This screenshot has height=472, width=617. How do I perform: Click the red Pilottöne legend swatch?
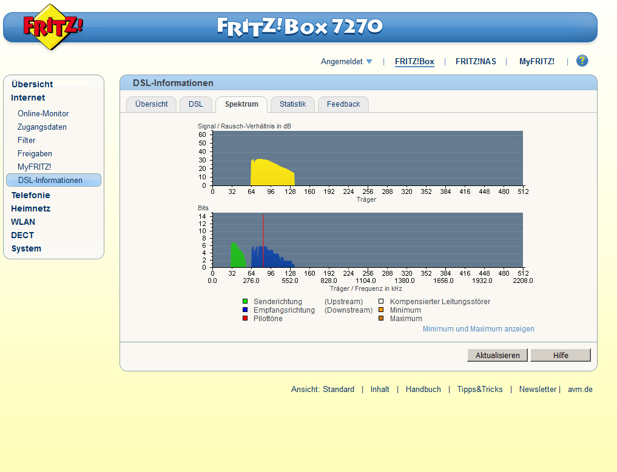[x=245, y=318]
